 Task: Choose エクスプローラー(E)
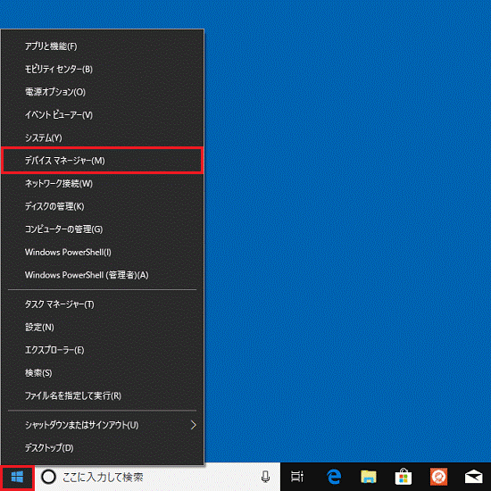[x=103, y=350]
